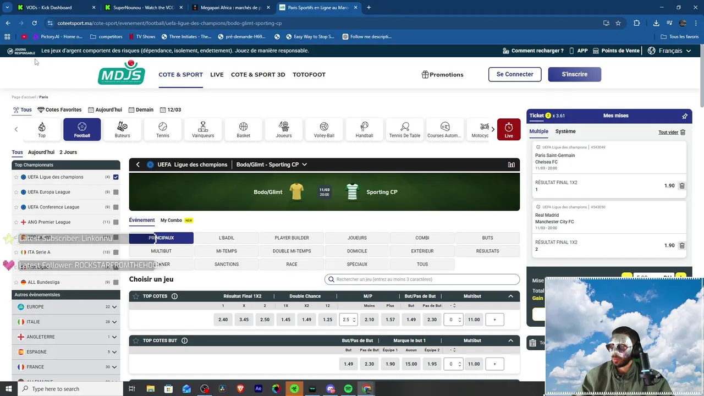Click Tout vider to clear ticket
This screenshot has height=396, width=704.
tap(672, 132)
